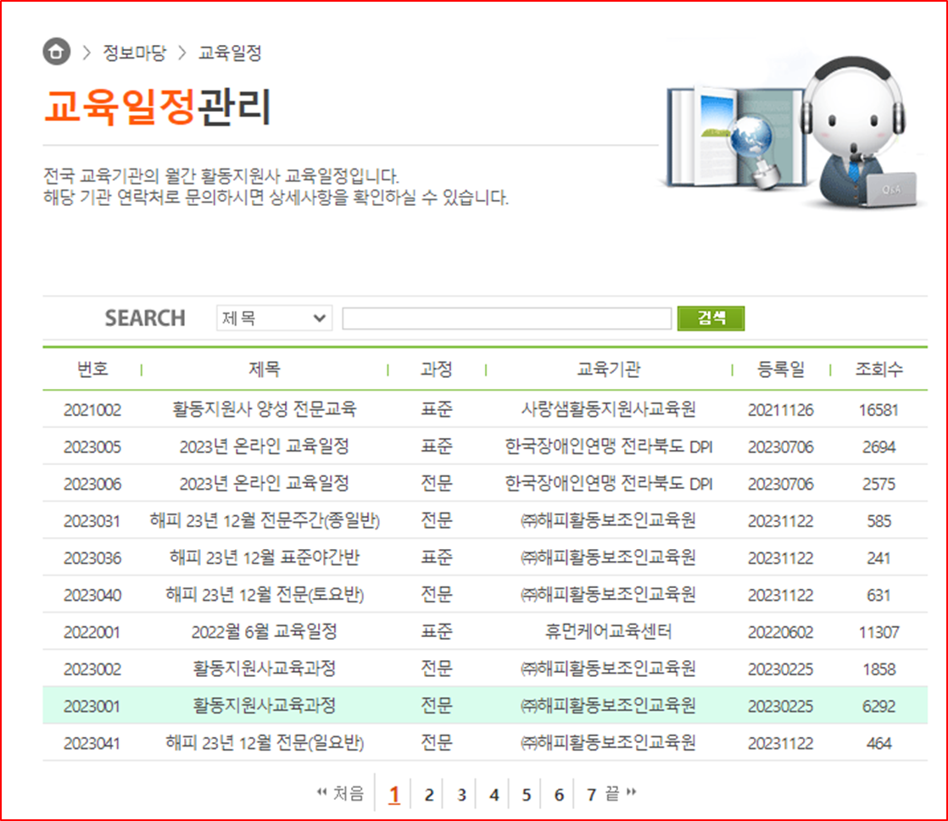The width and height of the screenshot is (948, 821).
Task: Go to home via the house icon
Action: click(56, 52)
